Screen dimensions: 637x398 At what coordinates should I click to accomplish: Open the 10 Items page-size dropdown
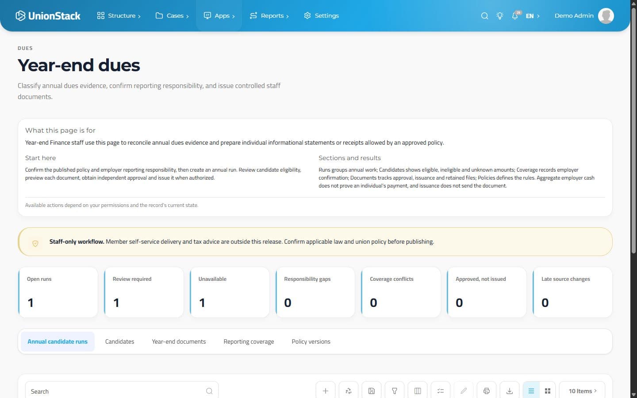(582, 391)
